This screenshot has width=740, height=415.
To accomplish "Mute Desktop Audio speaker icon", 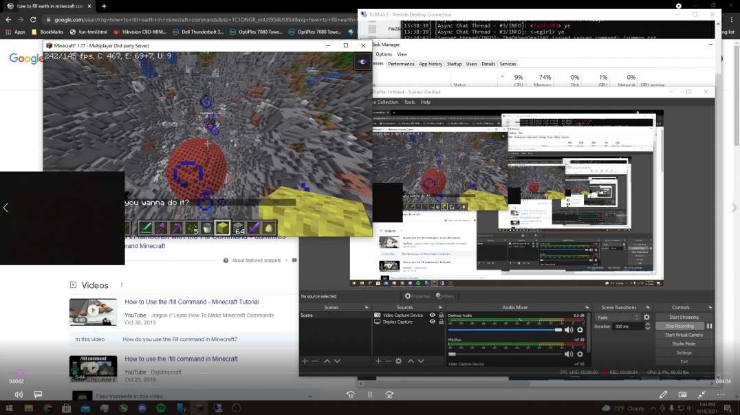I will click(x=569, y=330).
